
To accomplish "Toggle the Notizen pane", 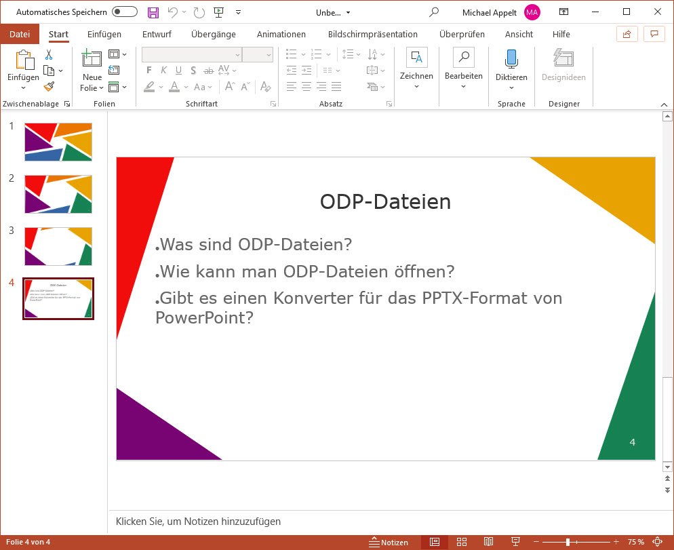I will pos(389,542).
